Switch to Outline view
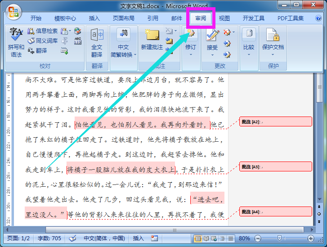Screen dimensions: 327x247 (x=222, y=238)
